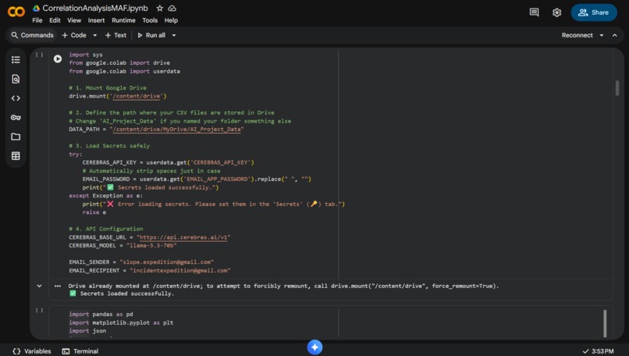Open the Insert menu

click(x=96, y=20)
